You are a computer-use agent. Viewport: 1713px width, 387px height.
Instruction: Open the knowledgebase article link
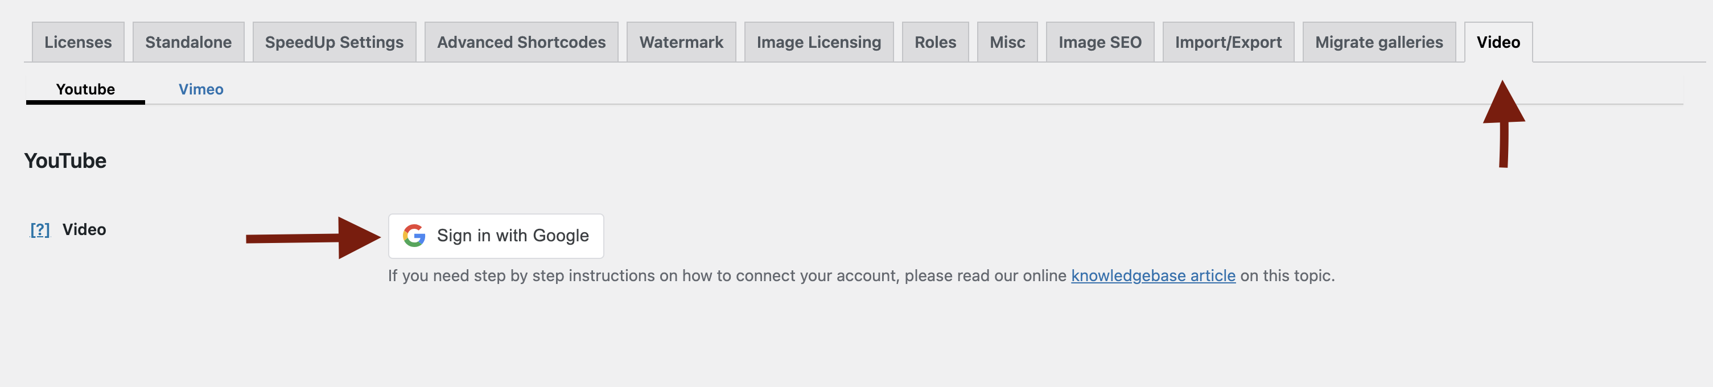(1152, 275)
